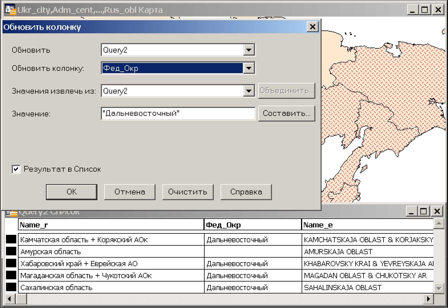Click the Name_e column header
Viewport: 448px width, 308px height.
(367, 225)
